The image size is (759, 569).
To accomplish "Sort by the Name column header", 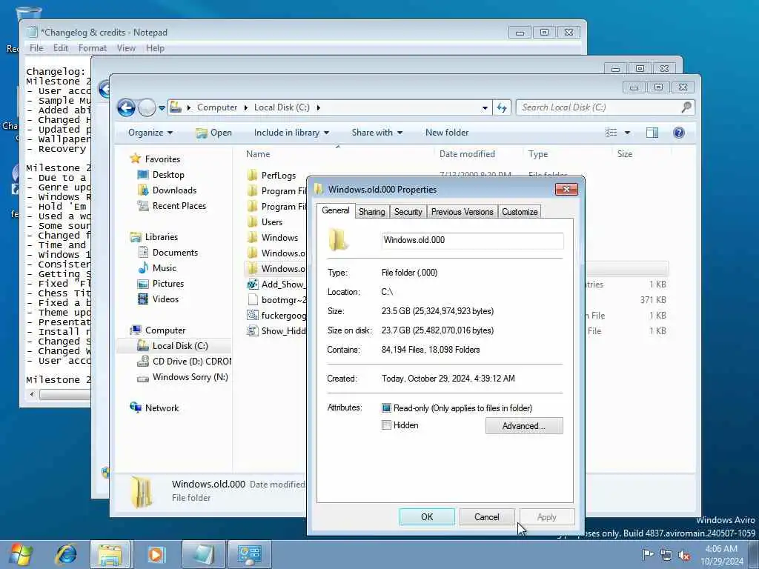I will point(258,154).
